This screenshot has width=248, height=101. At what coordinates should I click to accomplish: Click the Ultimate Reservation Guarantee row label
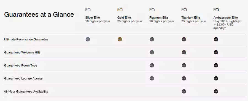26,39
